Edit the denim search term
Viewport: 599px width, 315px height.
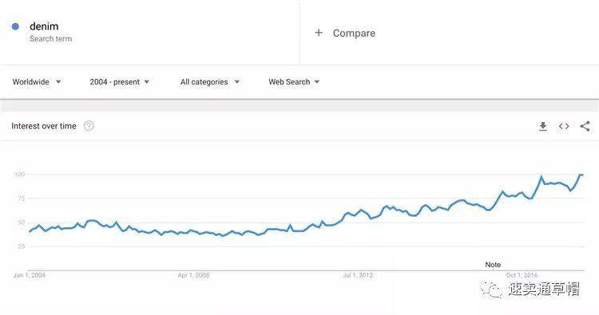44,26
